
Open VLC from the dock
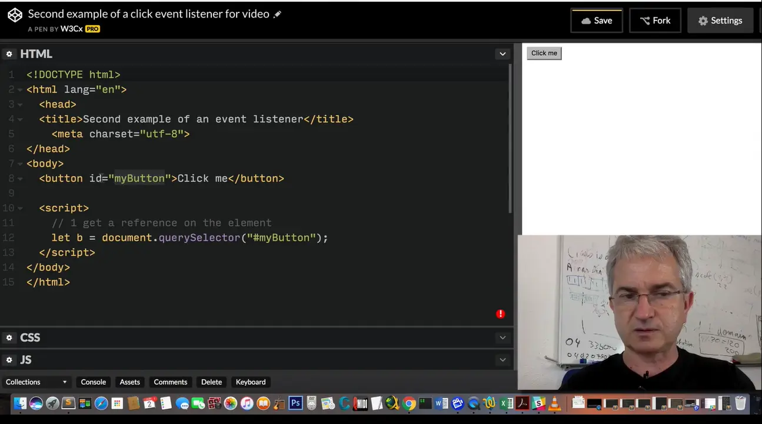[554, 403]
